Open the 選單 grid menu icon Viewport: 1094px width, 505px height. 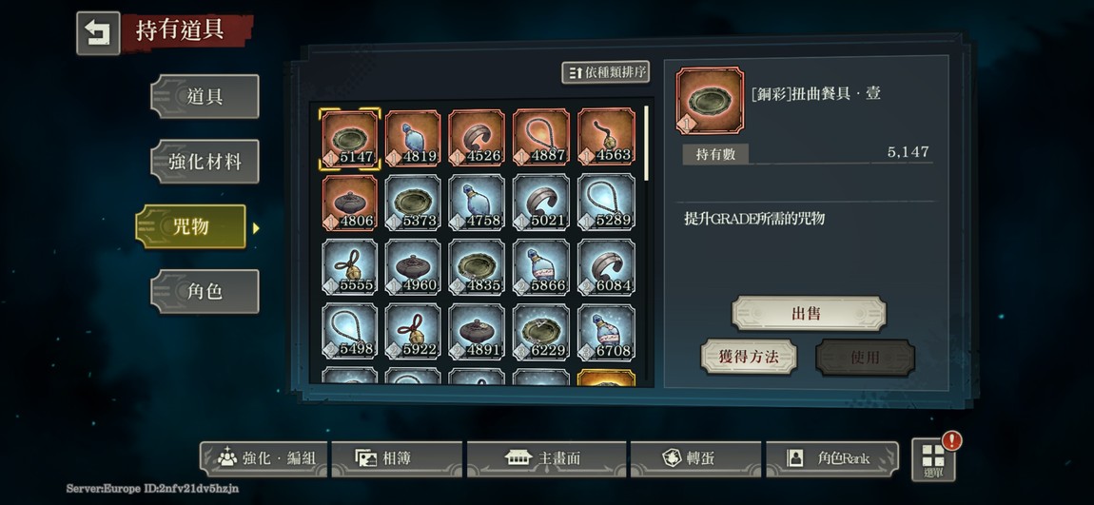click(933, 459)
